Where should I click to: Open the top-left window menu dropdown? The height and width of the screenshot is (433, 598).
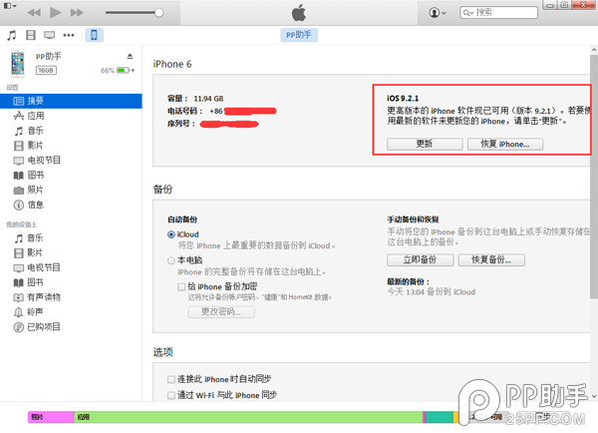(x=10, y=6)
